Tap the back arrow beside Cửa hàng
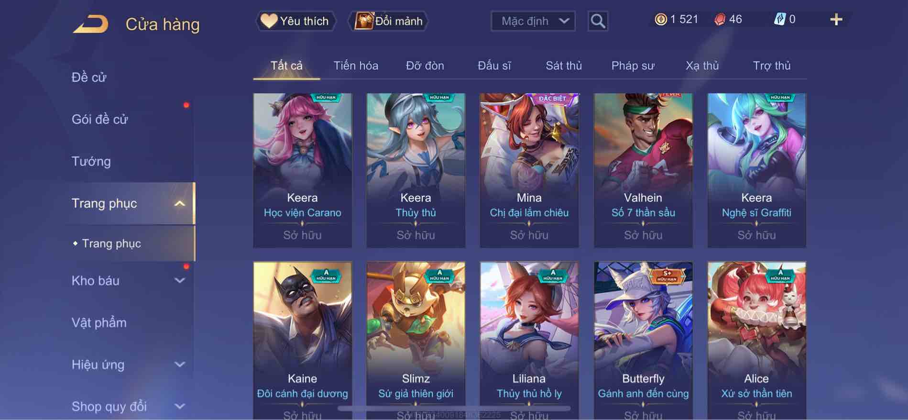This screenshot has height=420, width=908. (91, 24)
